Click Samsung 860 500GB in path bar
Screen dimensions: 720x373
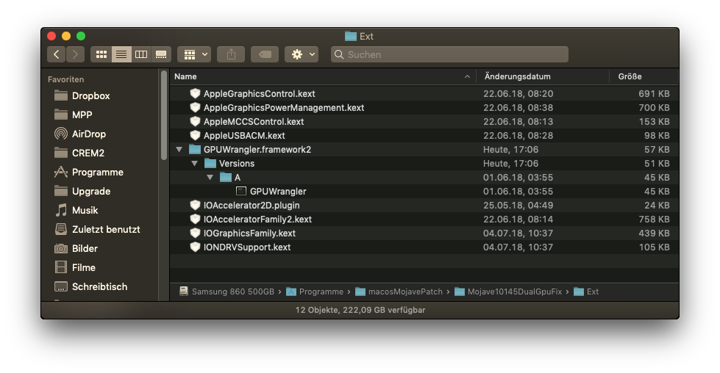(x=227, y=291)
